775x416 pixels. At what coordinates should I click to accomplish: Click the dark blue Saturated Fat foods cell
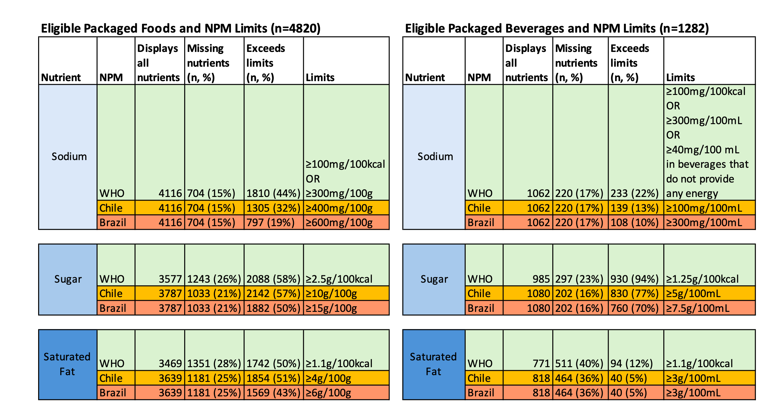pos(67,364)
